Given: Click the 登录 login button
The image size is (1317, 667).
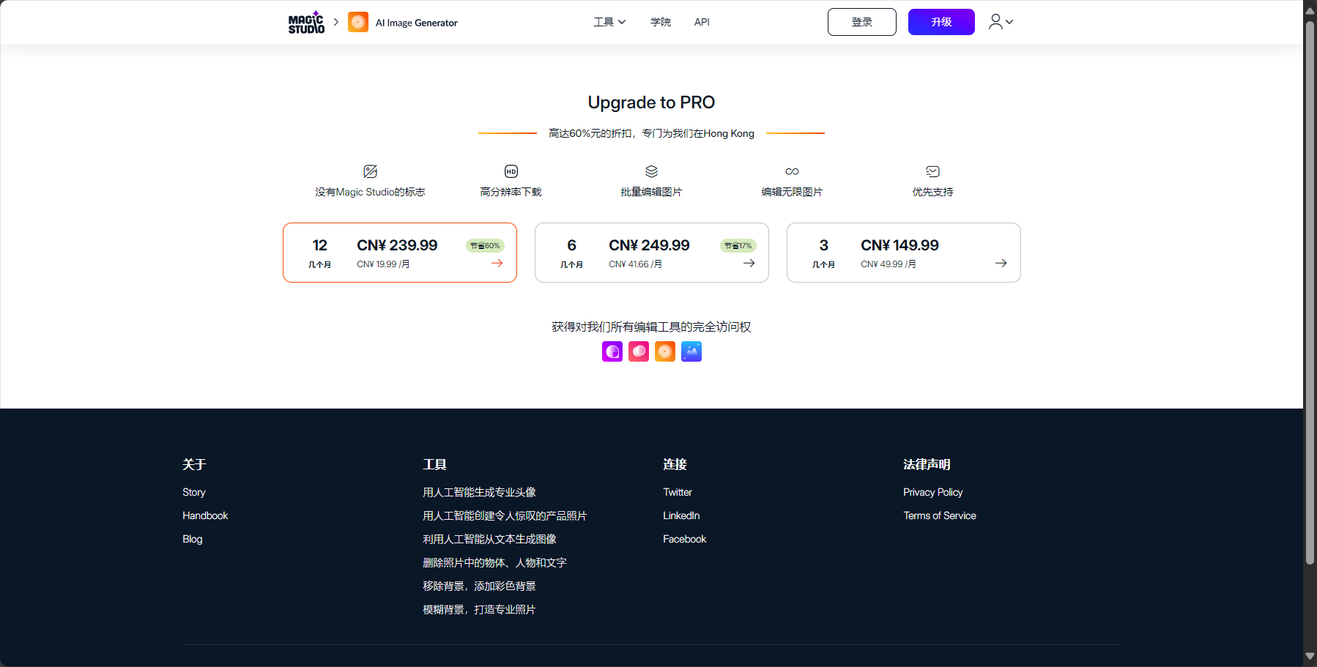Looking at the screenshot, I should coord(862,22).
